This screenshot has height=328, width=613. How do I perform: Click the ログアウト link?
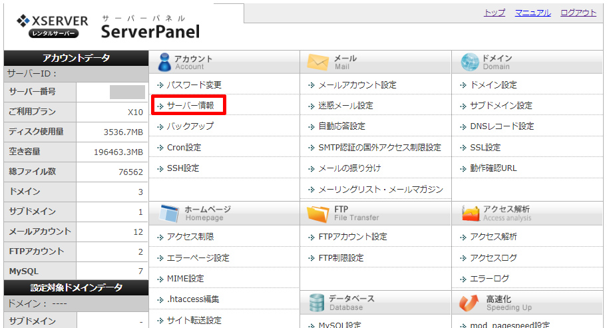pos(578,13)
